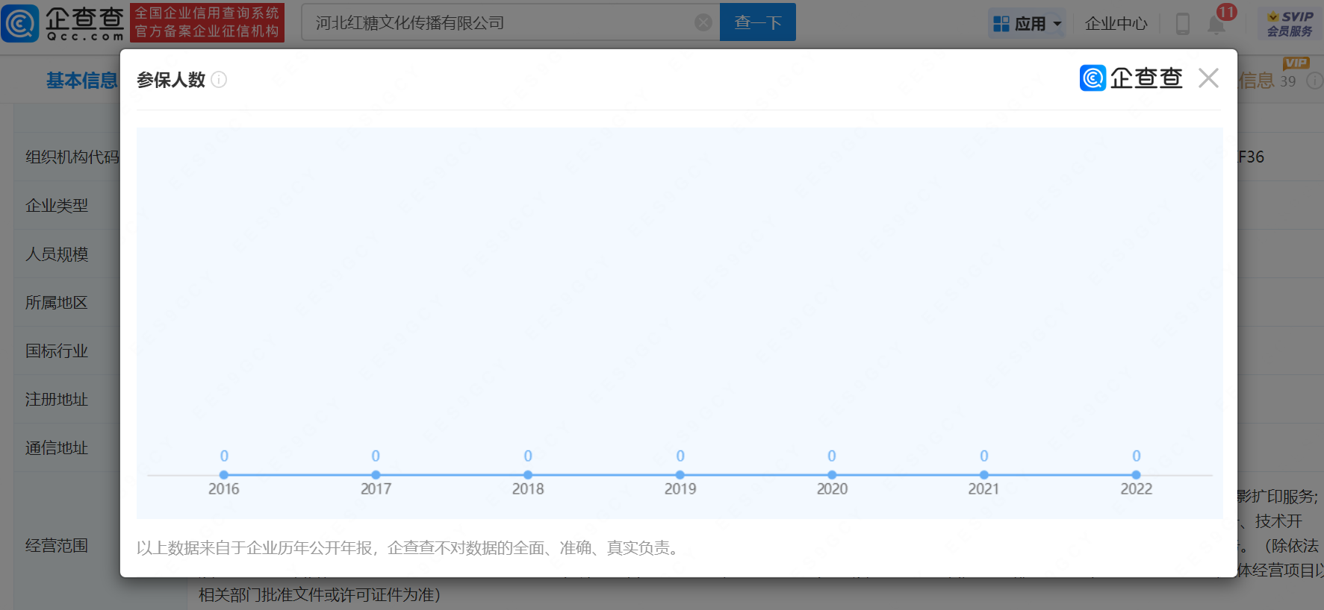1324x610 pixels.
Task: Open the 应用 dropdown menu
Action: (x=1027, y=24)
